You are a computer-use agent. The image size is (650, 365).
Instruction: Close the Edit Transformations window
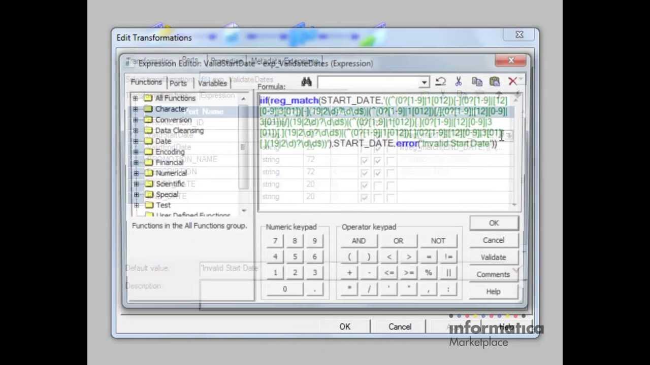(x=519, y=34)
